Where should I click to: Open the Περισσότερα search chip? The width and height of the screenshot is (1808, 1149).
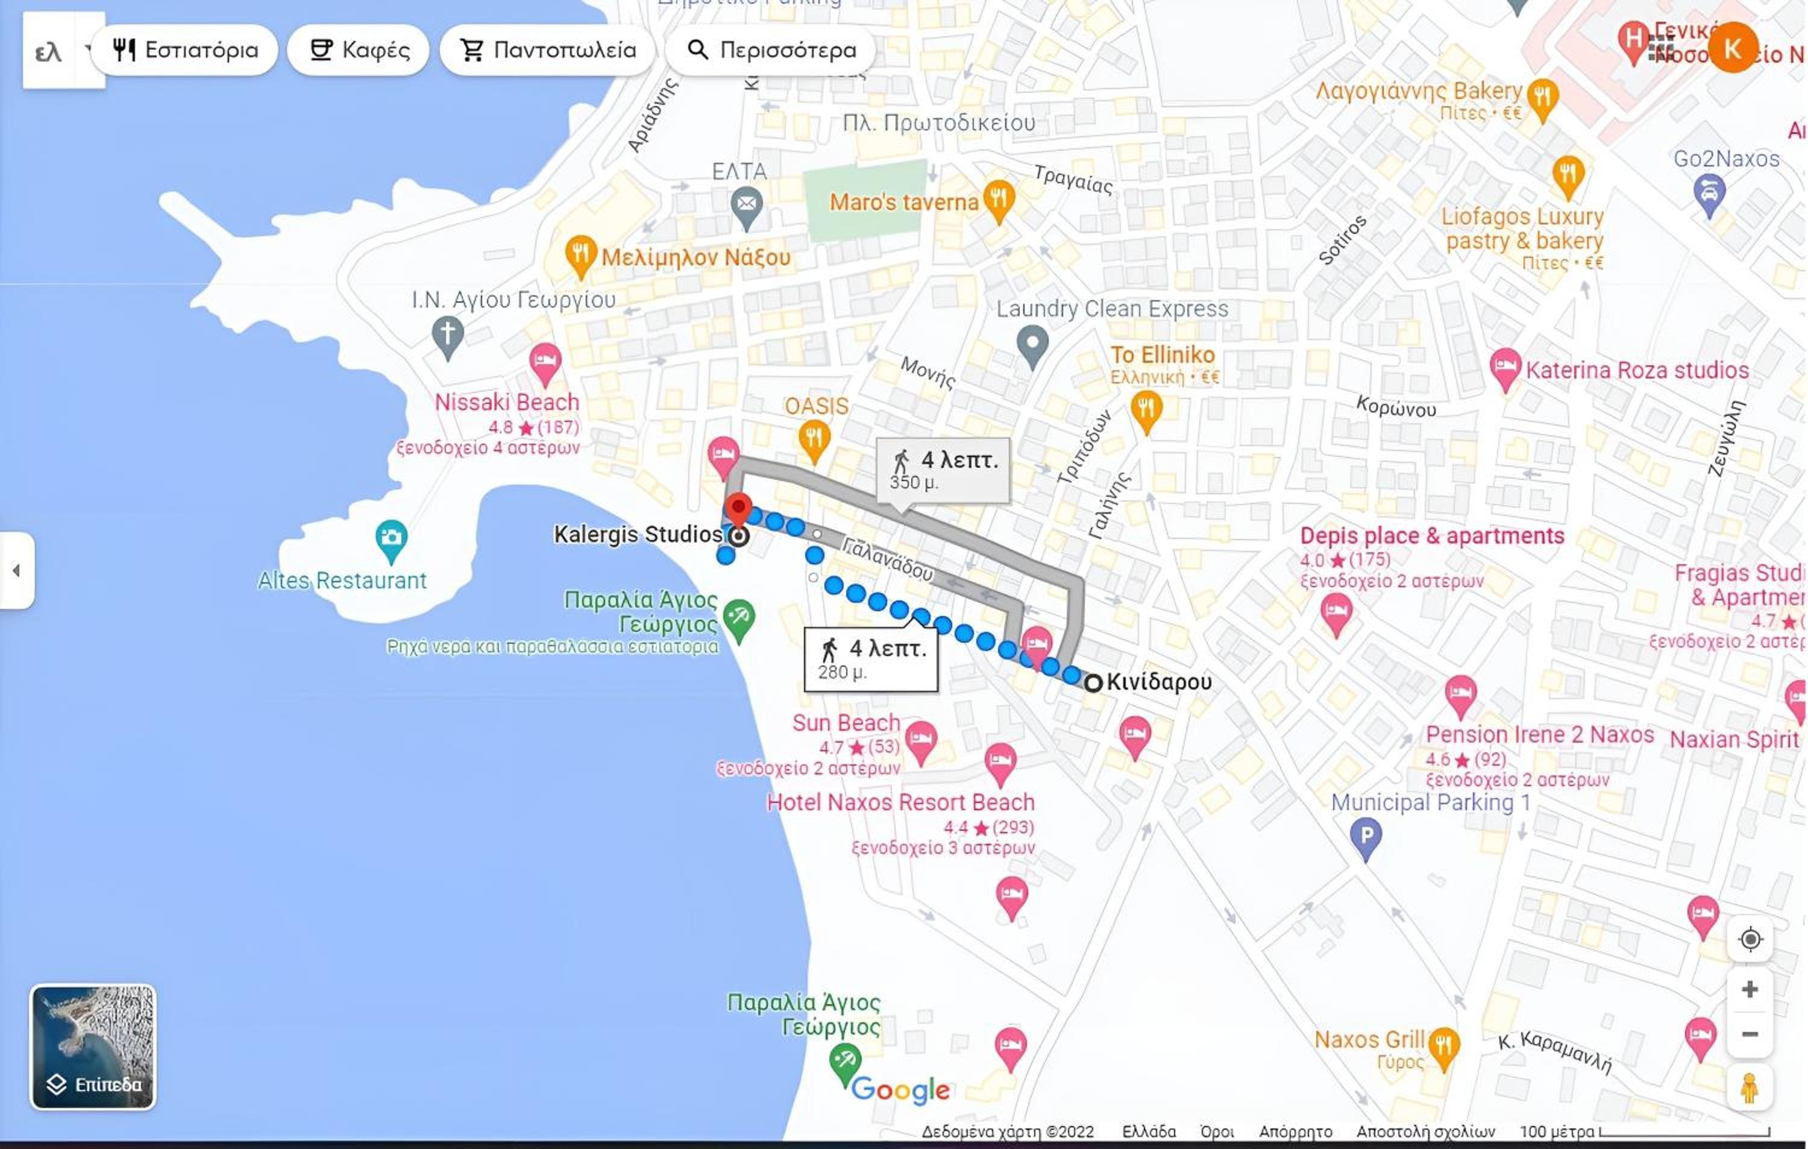tap(771, 49)
